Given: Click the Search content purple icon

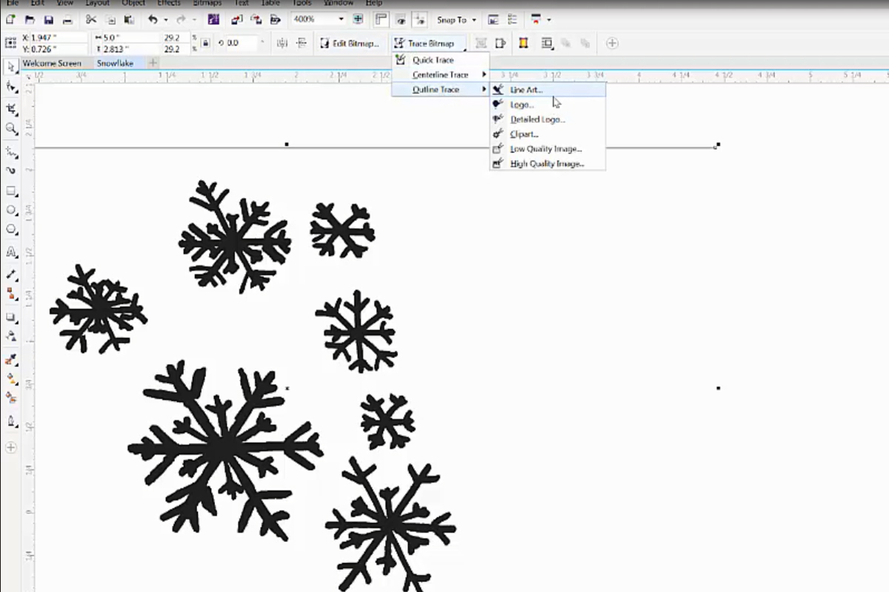Looking at the screenshot, I should point(213,19).
